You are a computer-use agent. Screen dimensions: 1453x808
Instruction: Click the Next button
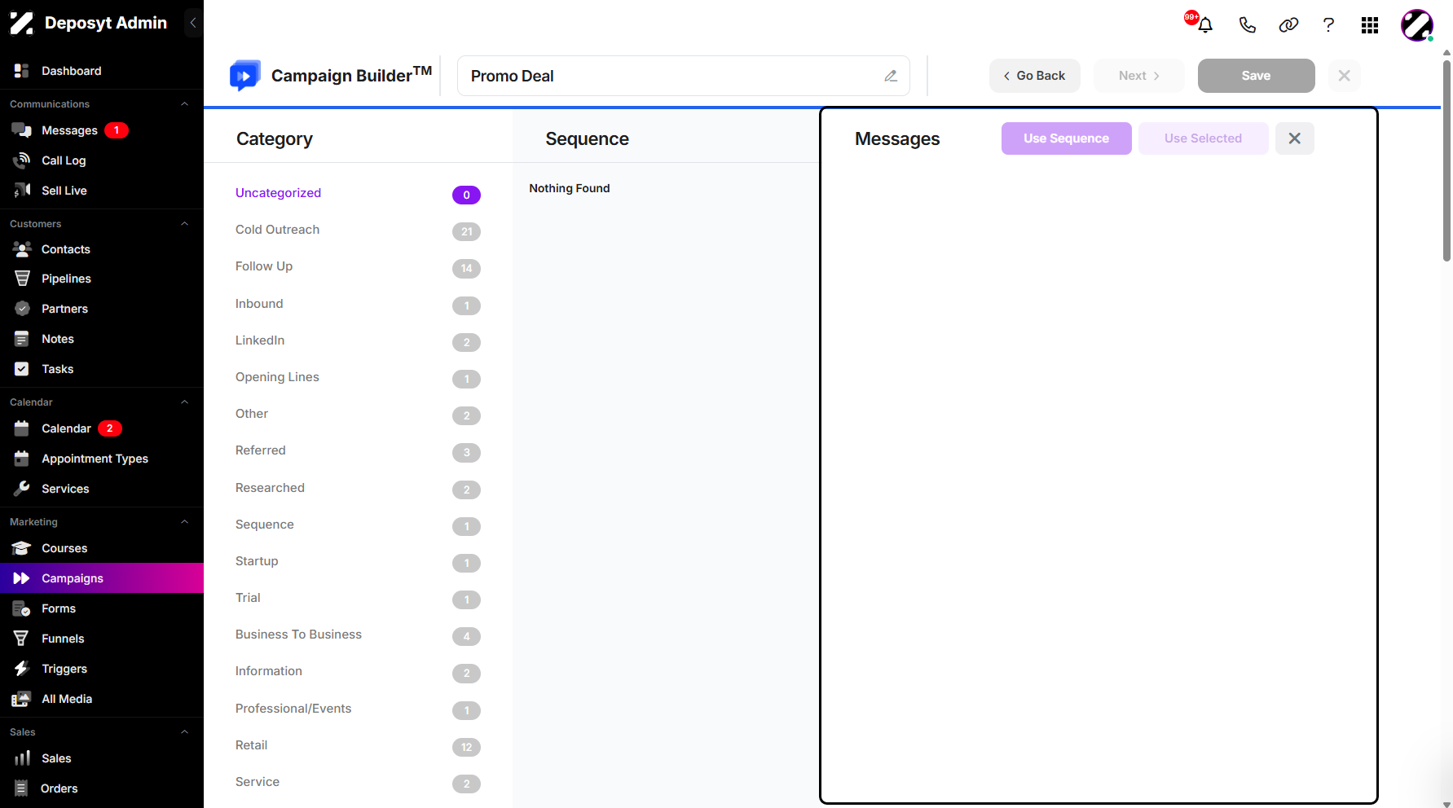point(1139,76)
